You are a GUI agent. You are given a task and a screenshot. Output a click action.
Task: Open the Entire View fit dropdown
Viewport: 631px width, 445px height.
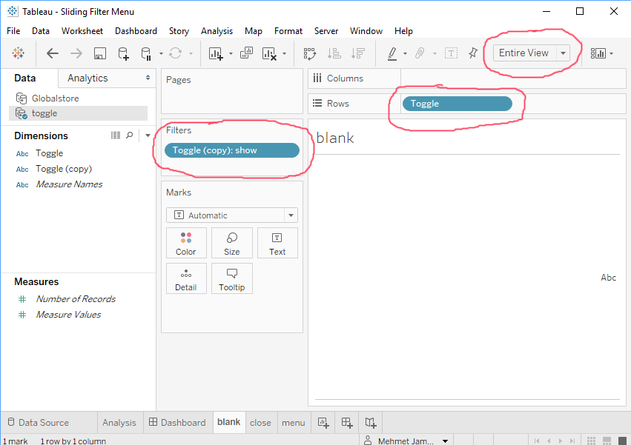[x=562, y=53]
